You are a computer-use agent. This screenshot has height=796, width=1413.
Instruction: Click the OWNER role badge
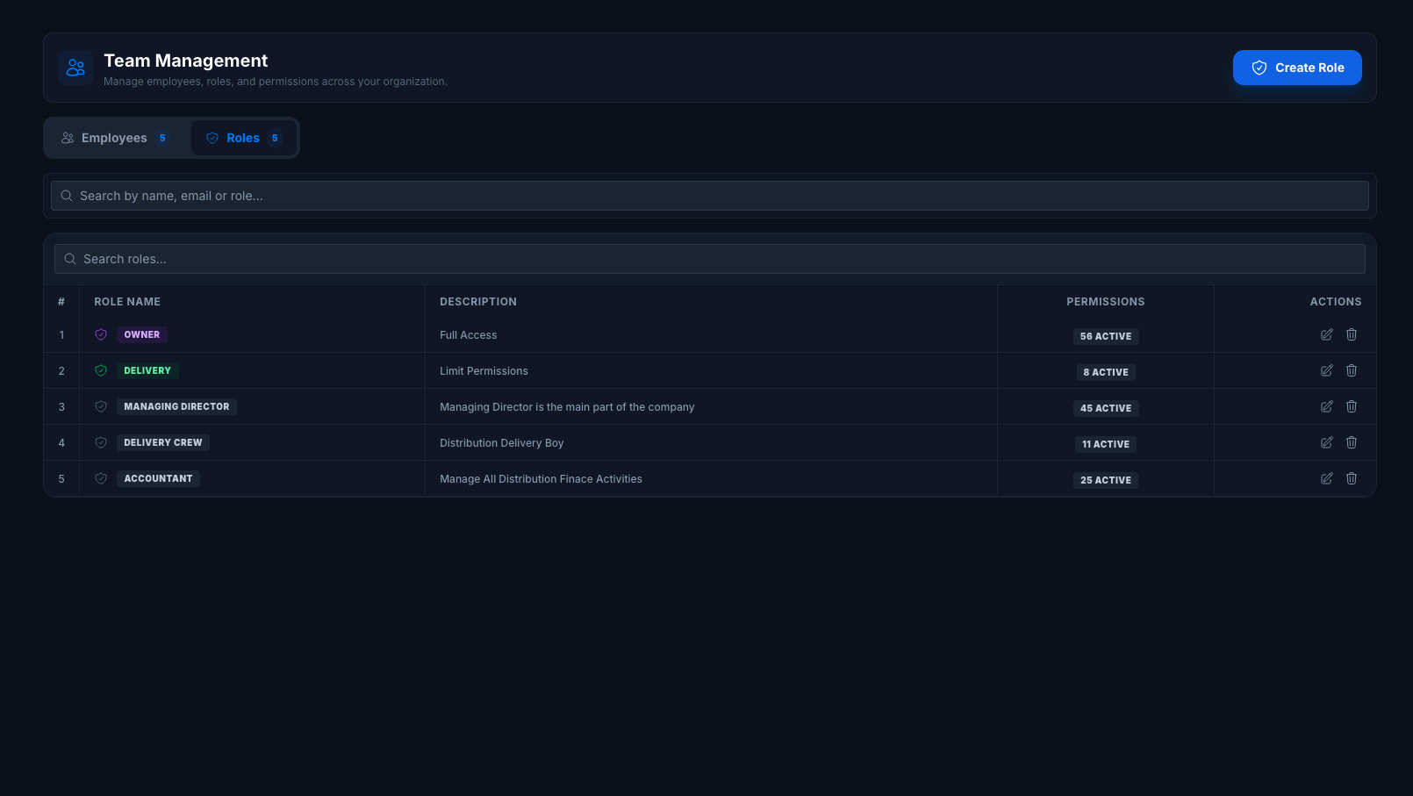point(142,334)
